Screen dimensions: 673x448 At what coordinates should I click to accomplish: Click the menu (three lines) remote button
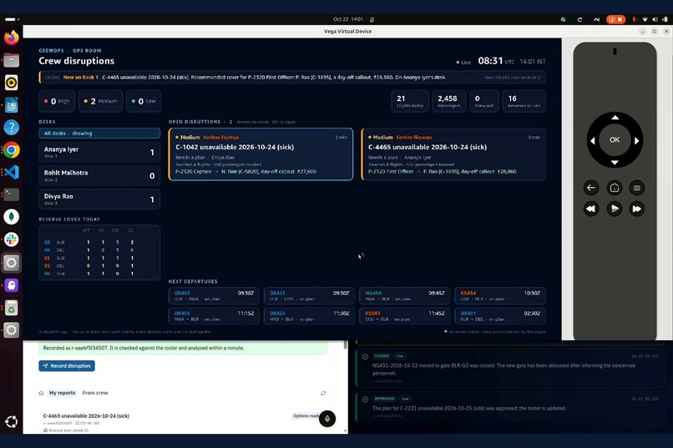(x=636, y=188)
